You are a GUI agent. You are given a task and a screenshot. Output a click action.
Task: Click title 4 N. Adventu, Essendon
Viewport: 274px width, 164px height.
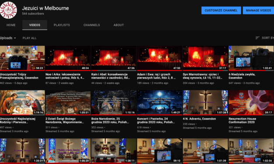point(199,119)
